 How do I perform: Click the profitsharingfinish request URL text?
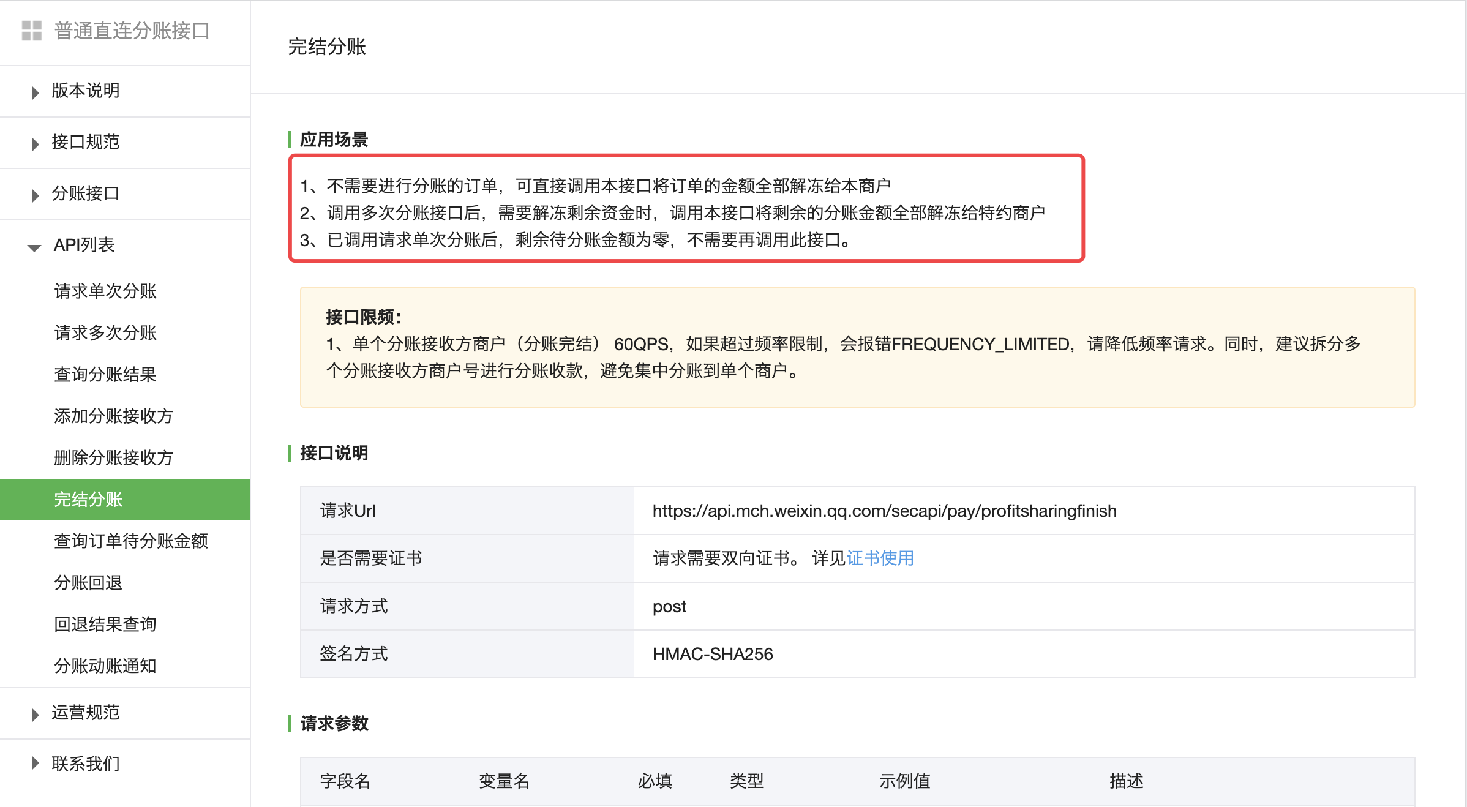884,511
